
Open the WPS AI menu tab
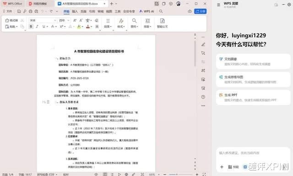pos(146,11)
